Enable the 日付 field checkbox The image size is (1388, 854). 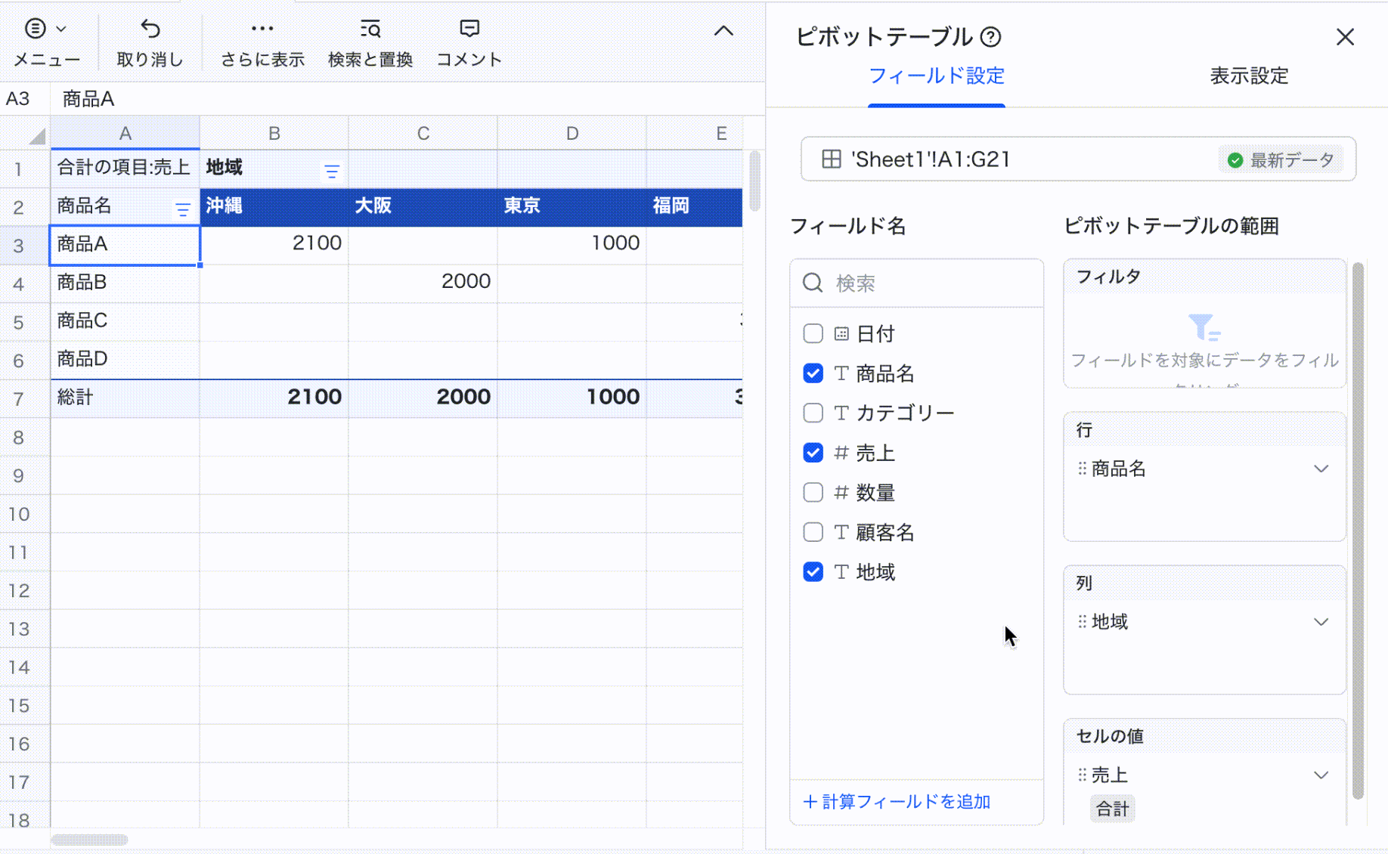coord(813,333)
